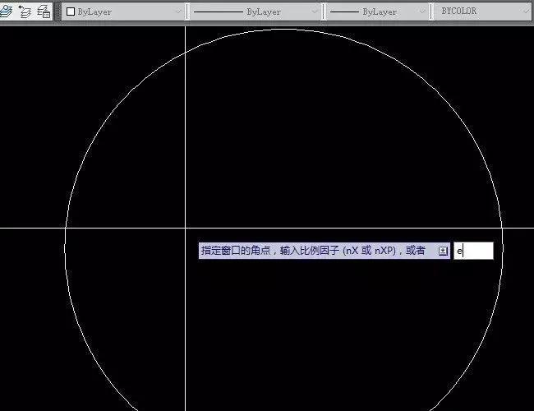Click the white color swatch beside ByLayer
Image resolution: width=534 pixels, height=411 pixels.
pyautogui.click(x=70, y=12)
